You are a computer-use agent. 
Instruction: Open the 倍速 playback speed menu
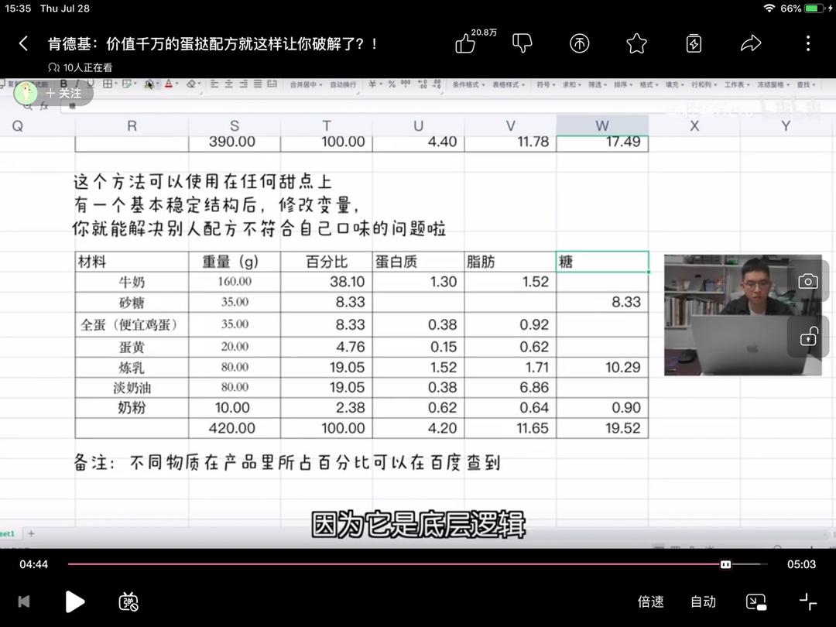click(650, 601)
